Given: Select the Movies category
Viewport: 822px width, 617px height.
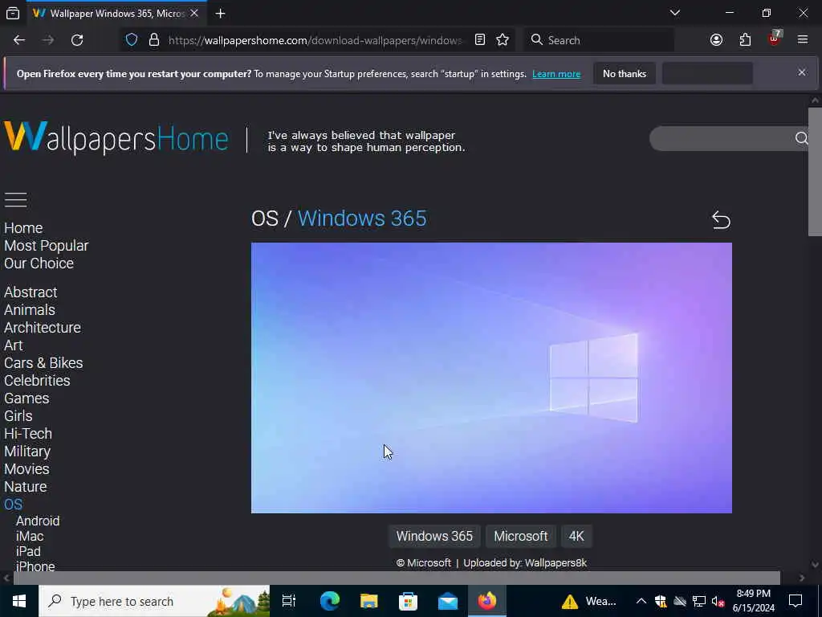Looking at the screenshot, I should click(x=26, y=469).
